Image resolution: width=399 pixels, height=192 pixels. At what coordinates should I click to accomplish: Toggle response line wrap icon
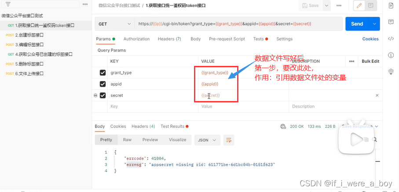click(229, 140)
